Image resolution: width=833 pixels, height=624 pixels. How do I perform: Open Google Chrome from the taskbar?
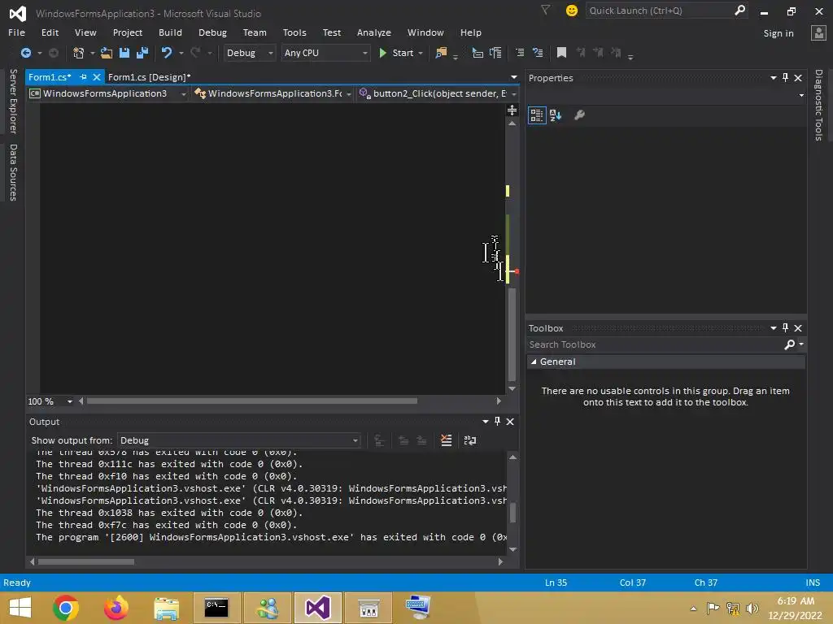pyautogui.click(x=66, y=608)
